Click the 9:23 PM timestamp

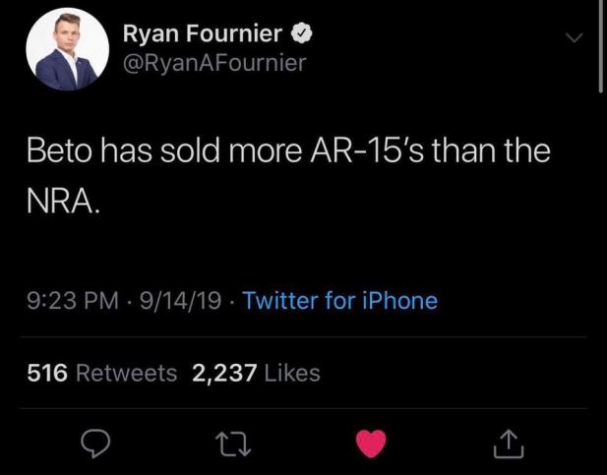[x=73, y=300]
